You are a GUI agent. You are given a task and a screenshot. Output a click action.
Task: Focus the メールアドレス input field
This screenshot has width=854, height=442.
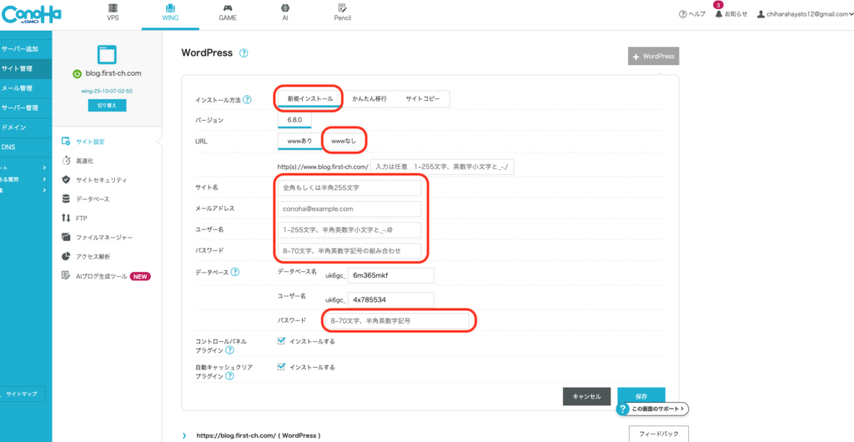point(349,209)
